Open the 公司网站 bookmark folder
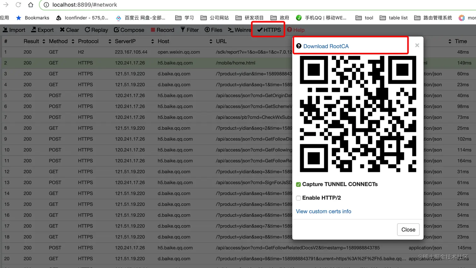 [x=215, y=18]
